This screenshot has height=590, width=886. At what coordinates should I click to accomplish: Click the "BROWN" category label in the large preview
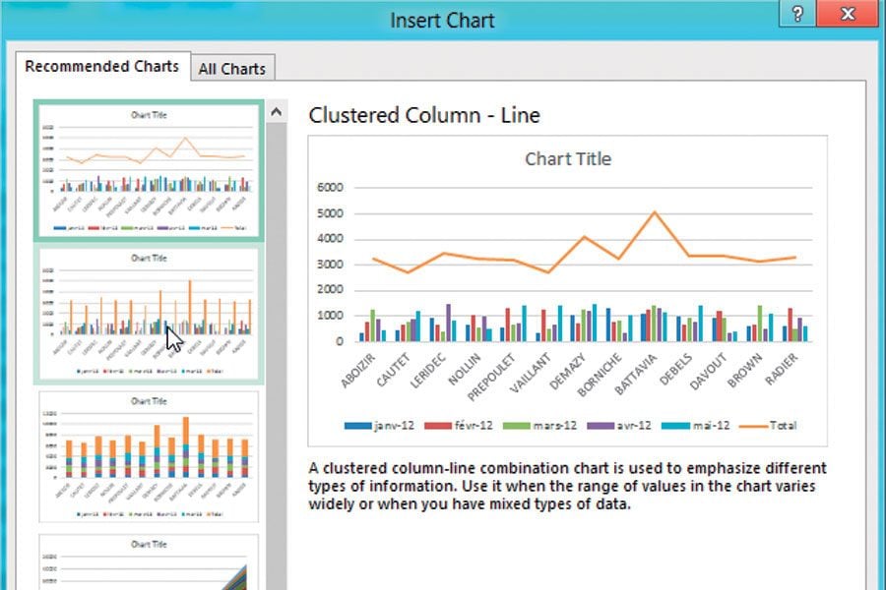(x=745, y=371)
